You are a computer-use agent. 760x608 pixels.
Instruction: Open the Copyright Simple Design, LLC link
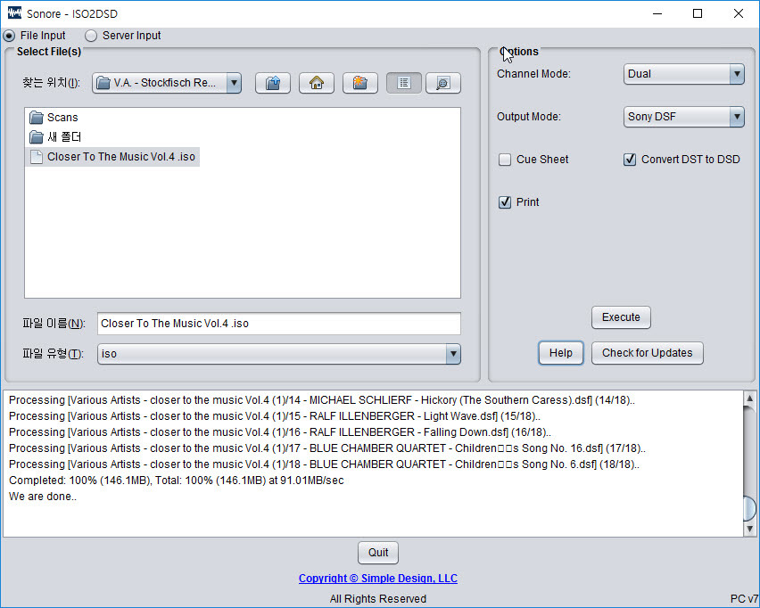tap(378, 579)
